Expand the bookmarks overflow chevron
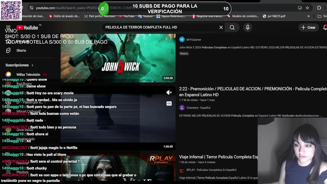The image size is (327, 184). (x=308, y=16)
